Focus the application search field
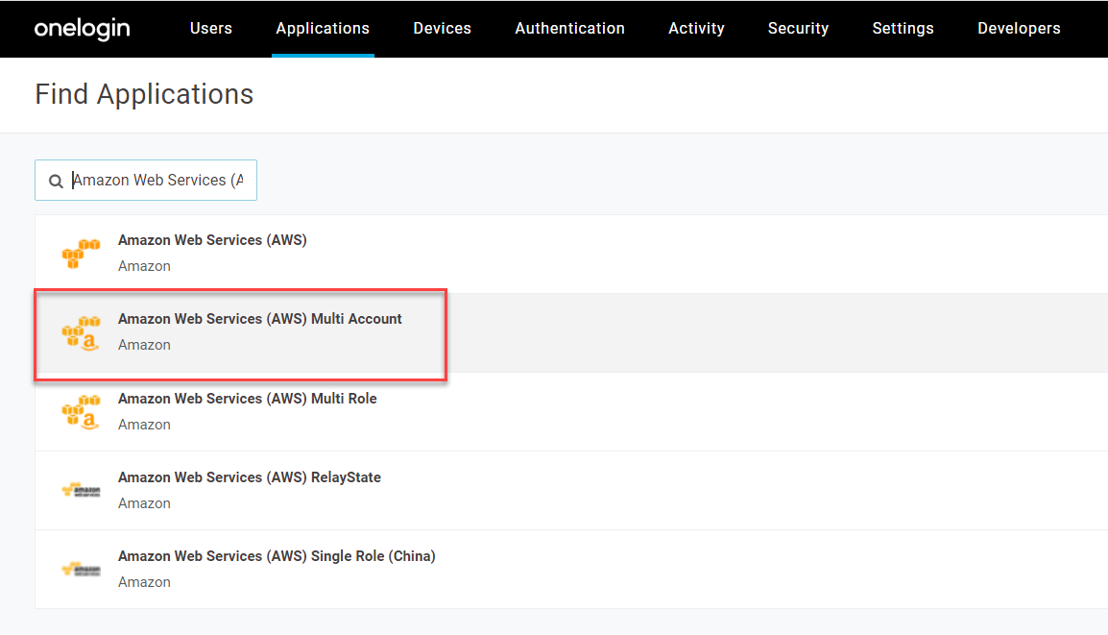This screenshot has height=635, width=1108. (x=146, y=181)
